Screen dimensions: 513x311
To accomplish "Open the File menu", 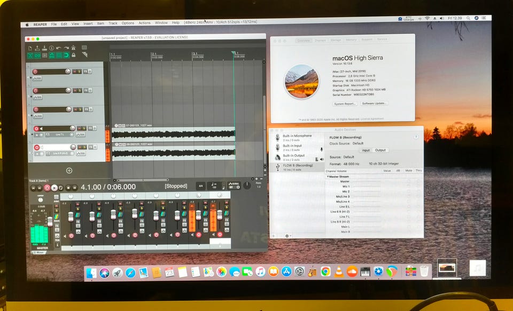I will [x=54, y=24].
